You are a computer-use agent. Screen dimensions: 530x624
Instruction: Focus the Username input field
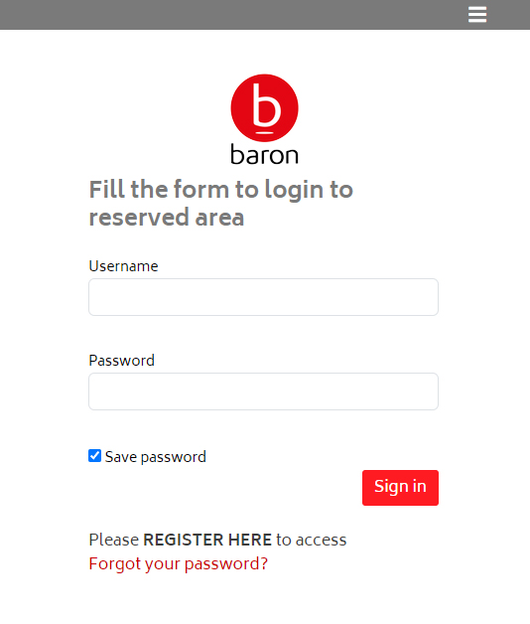click(263, 297)
